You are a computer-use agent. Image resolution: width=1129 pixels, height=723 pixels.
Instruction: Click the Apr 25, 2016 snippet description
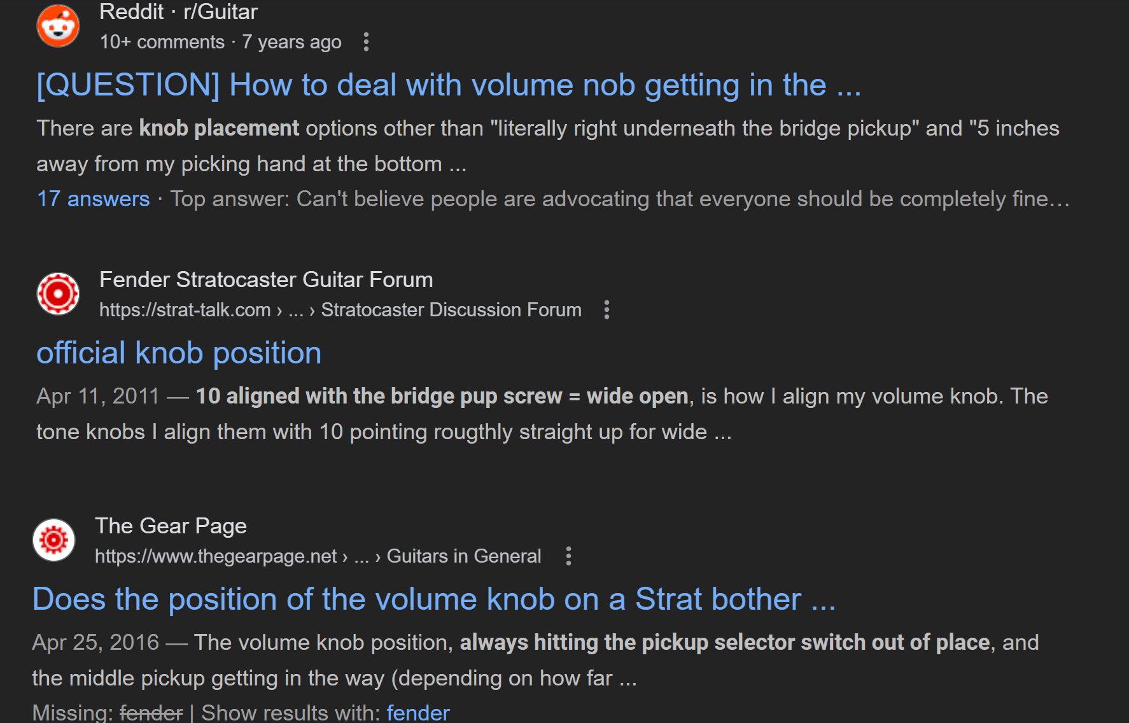click(x=535, y=661)
